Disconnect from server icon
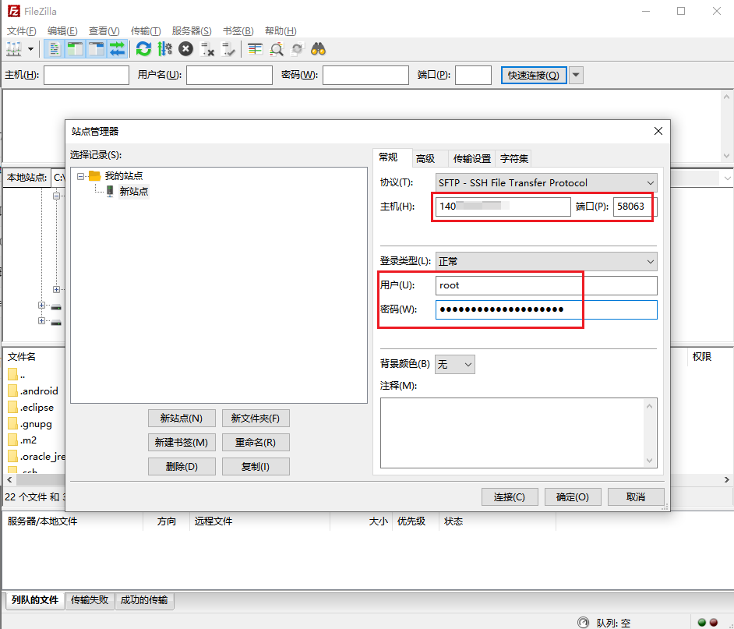Viewport: 734px width, 629px height. click(207, 48)
